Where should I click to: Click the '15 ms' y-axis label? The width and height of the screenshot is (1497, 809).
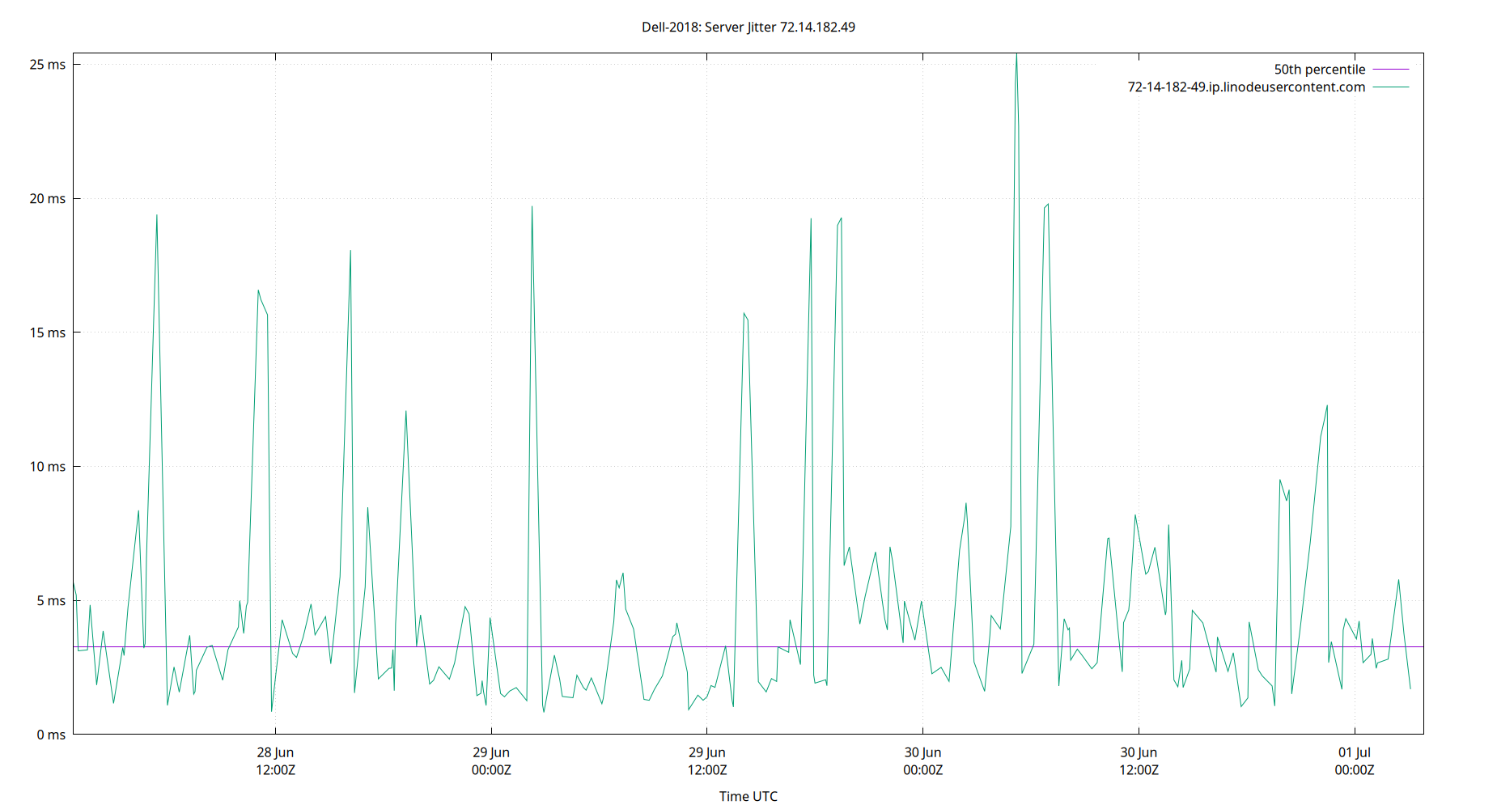[48, 332]
